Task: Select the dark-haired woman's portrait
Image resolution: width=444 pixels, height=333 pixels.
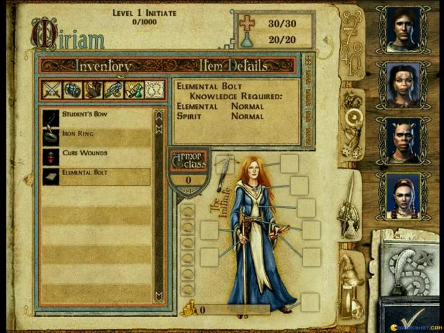Action: click(x=403, y=85)
